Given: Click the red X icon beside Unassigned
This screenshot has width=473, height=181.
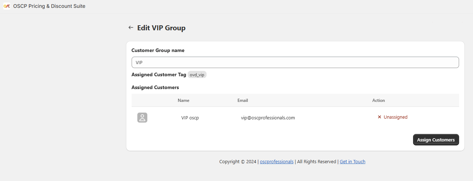Looking at the screenshot, I should (380, 117).
